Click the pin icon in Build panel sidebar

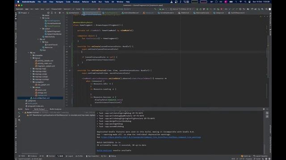(x=19, y=116)
